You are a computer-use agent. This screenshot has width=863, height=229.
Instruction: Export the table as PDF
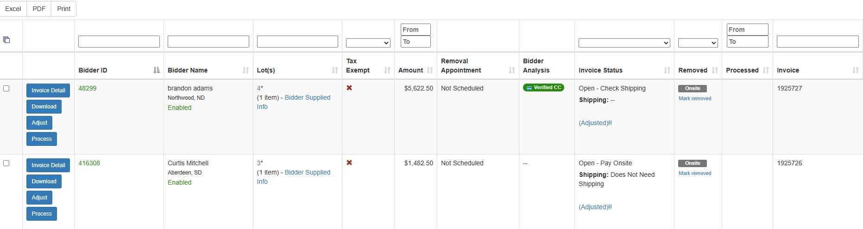(x=39, y=9)
